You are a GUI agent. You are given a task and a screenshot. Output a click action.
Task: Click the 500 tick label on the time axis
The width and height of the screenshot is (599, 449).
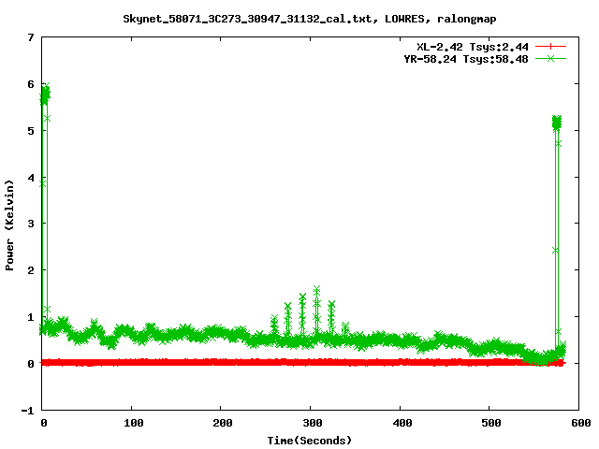tap(489, 423)
